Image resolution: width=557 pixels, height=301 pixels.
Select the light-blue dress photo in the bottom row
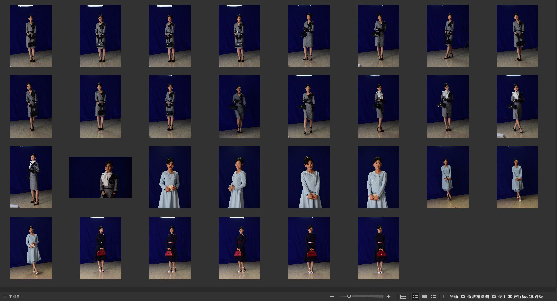tap(31, 248)
